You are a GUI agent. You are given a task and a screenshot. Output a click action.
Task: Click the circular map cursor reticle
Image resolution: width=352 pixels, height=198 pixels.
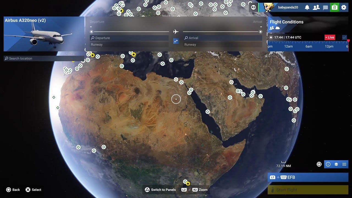click(x=176, y=99)
